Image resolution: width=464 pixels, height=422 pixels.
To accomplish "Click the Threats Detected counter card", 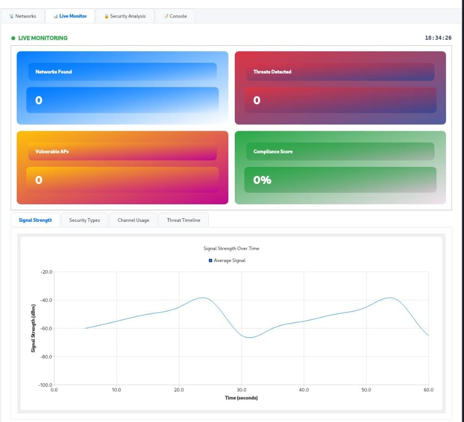I will tap(341, 88).
